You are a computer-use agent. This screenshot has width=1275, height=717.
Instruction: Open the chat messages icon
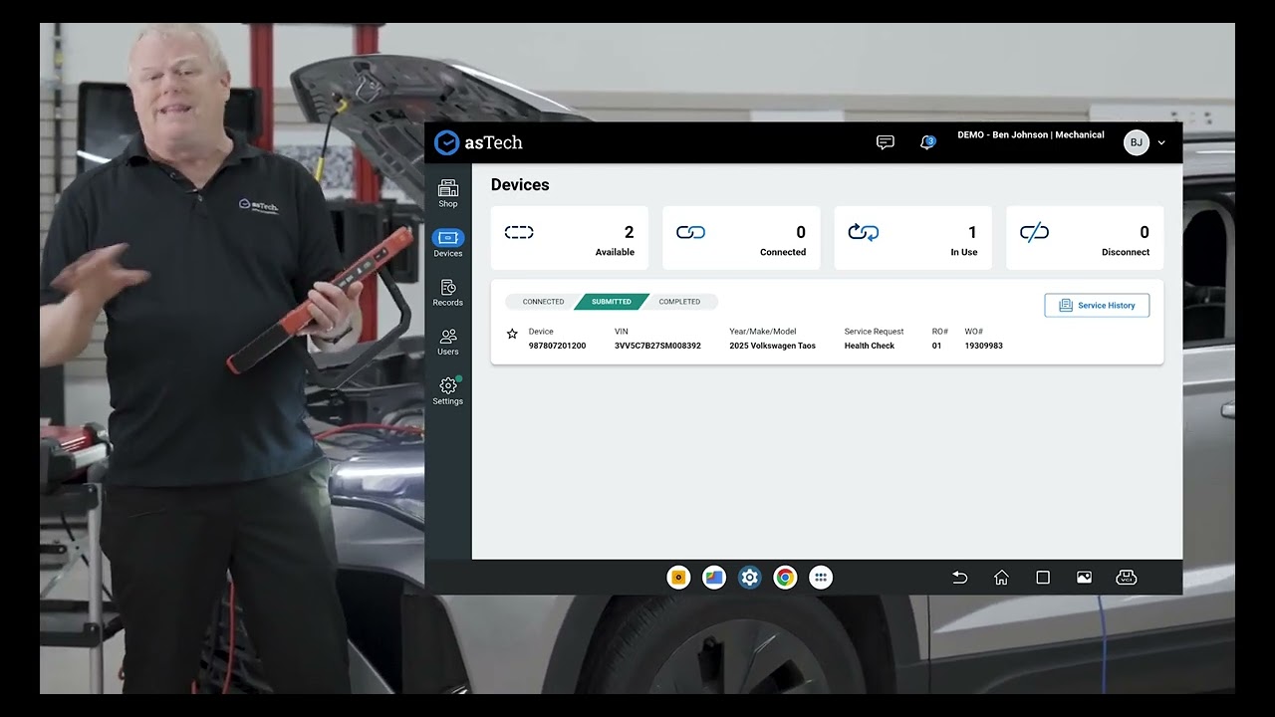(x=885, y=142)
